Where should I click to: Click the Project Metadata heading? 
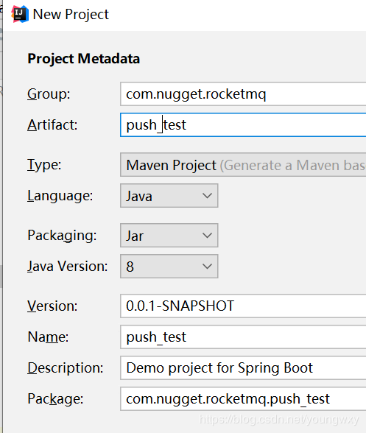[x=84, y=59]
